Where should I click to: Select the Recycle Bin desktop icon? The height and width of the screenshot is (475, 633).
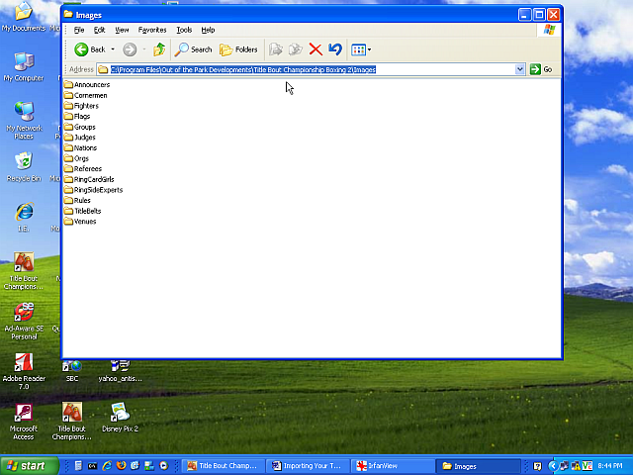click(x=24, y=167)
